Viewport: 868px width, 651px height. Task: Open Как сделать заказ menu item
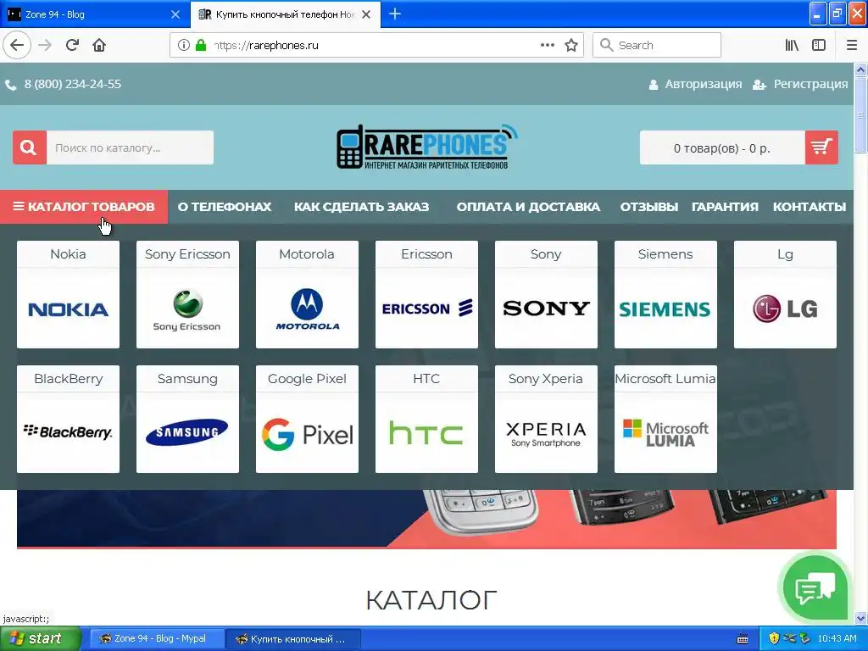point(361,207)
